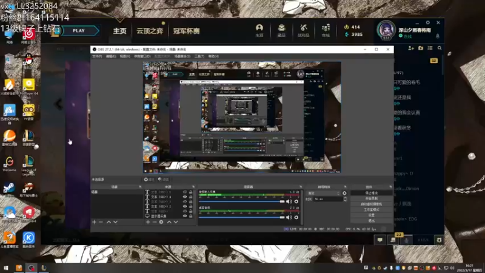Toggle visibility eye of 文本 (GDI+) 4 source
This screenshot has height=273, width=485.
[x=185, y=197]
